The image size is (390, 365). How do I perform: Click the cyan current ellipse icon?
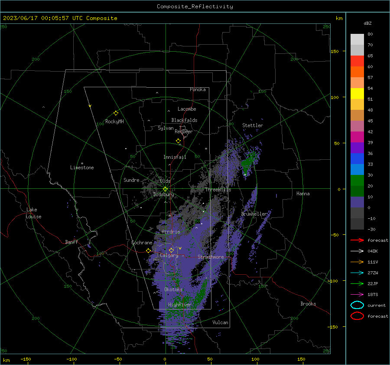tap(357, 305)
